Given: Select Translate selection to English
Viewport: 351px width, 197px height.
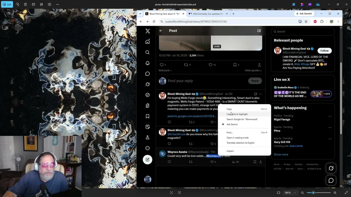Looking at the screenshot, I should click(244, 143).
